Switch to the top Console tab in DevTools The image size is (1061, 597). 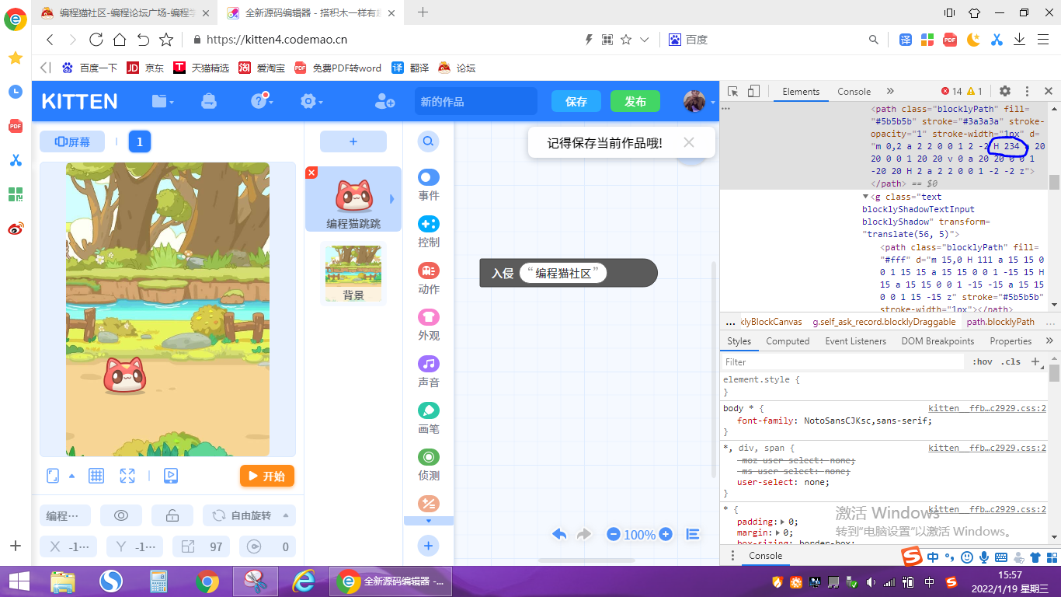(x=854, y=91)
